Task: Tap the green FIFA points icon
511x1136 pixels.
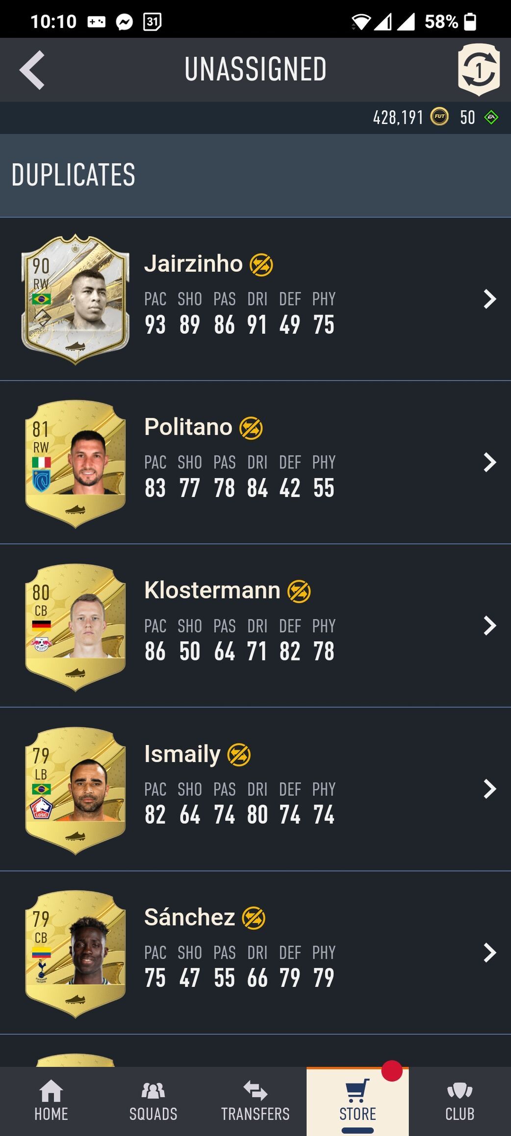Action: point(491,117)
